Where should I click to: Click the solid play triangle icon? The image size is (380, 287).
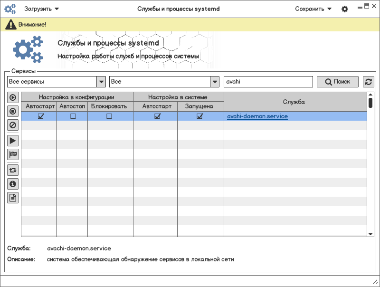pyautogui.click(x=13, y=140)
